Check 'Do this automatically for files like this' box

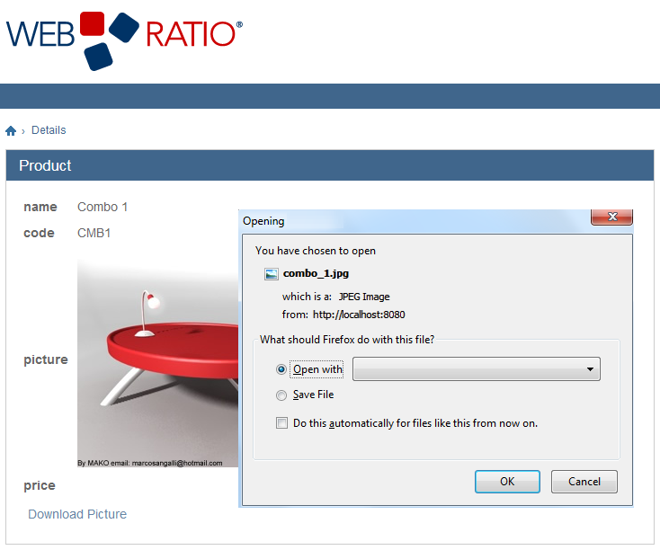tap(281, 422)
